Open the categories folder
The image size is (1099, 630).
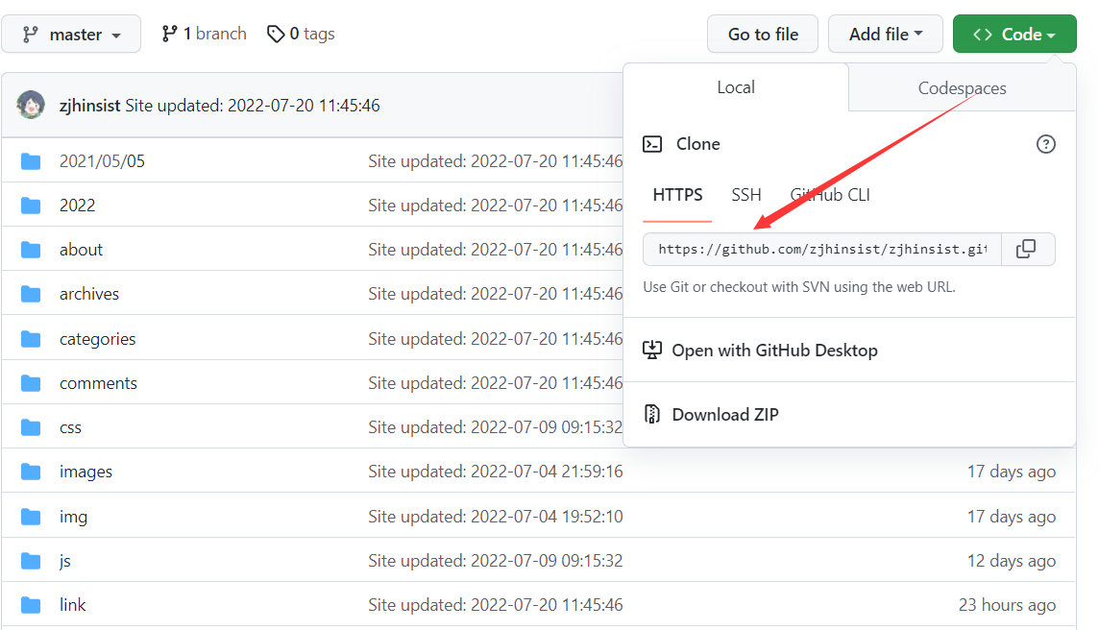point(97,339)
